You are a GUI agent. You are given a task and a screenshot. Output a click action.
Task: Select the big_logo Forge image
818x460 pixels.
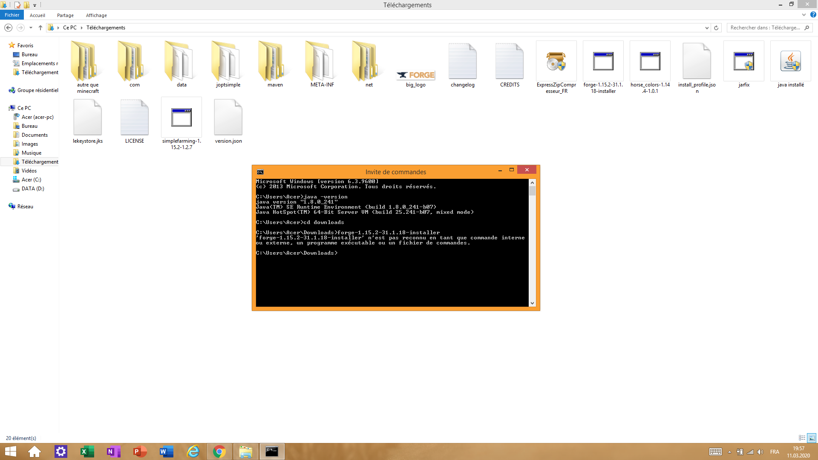click(x=415, y=75)
